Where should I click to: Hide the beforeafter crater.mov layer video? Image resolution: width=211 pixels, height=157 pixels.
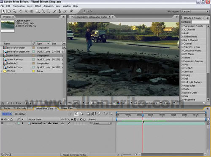tap(2, 123)
